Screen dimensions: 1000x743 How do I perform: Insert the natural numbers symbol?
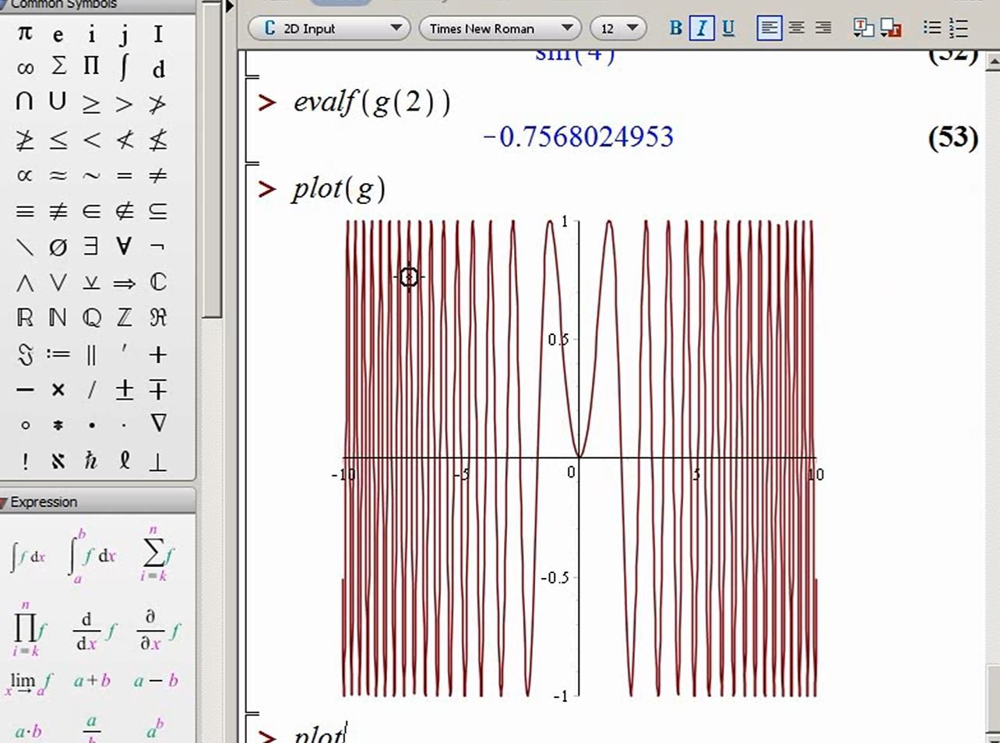[58, 318]
